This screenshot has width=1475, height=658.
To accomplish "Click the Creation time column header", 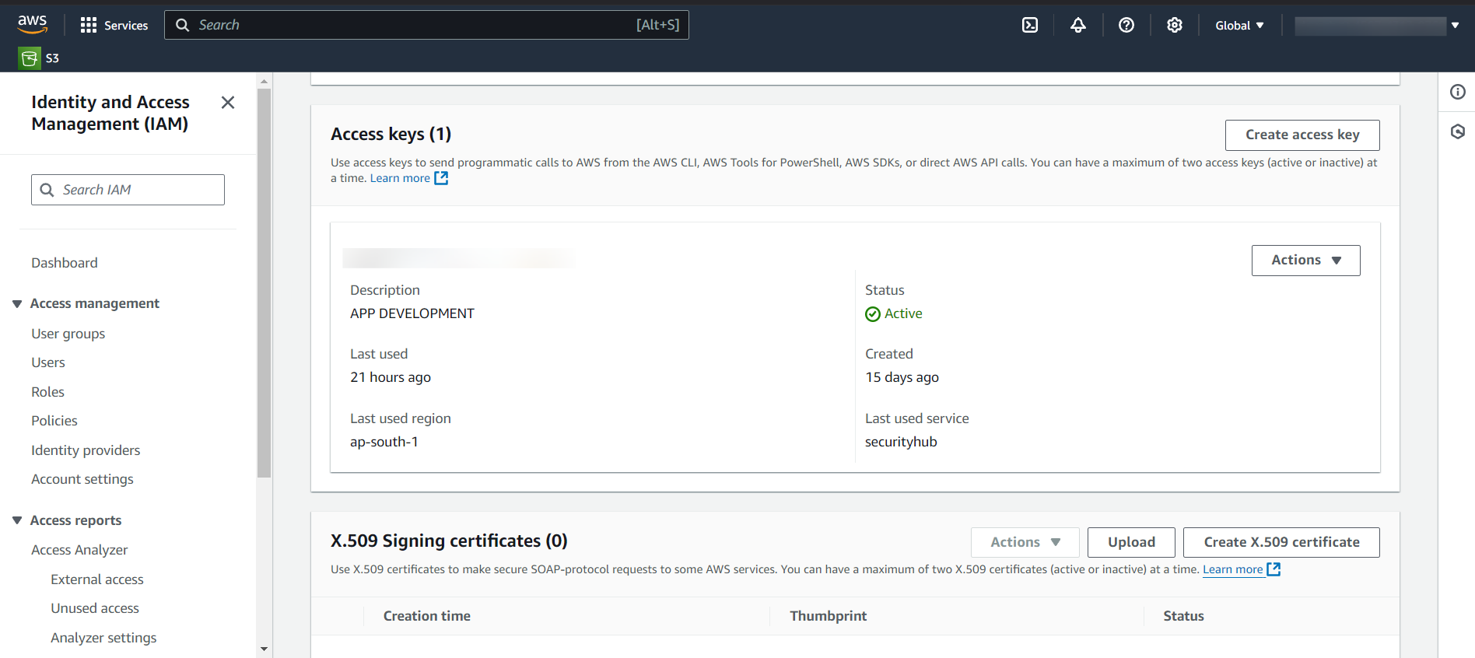I will click(427, 616).
